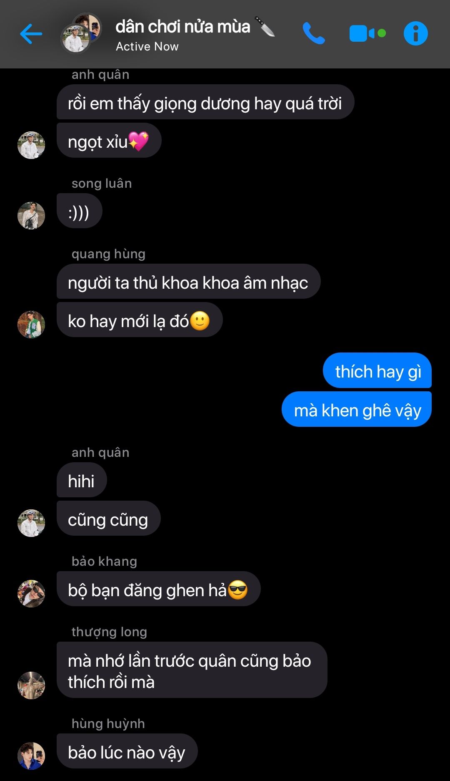Image resolution: width=450 pixels, height=781 pixels.
Task: Tap the 'cũng cũng' message from anh quân
Action: [108, 519]
